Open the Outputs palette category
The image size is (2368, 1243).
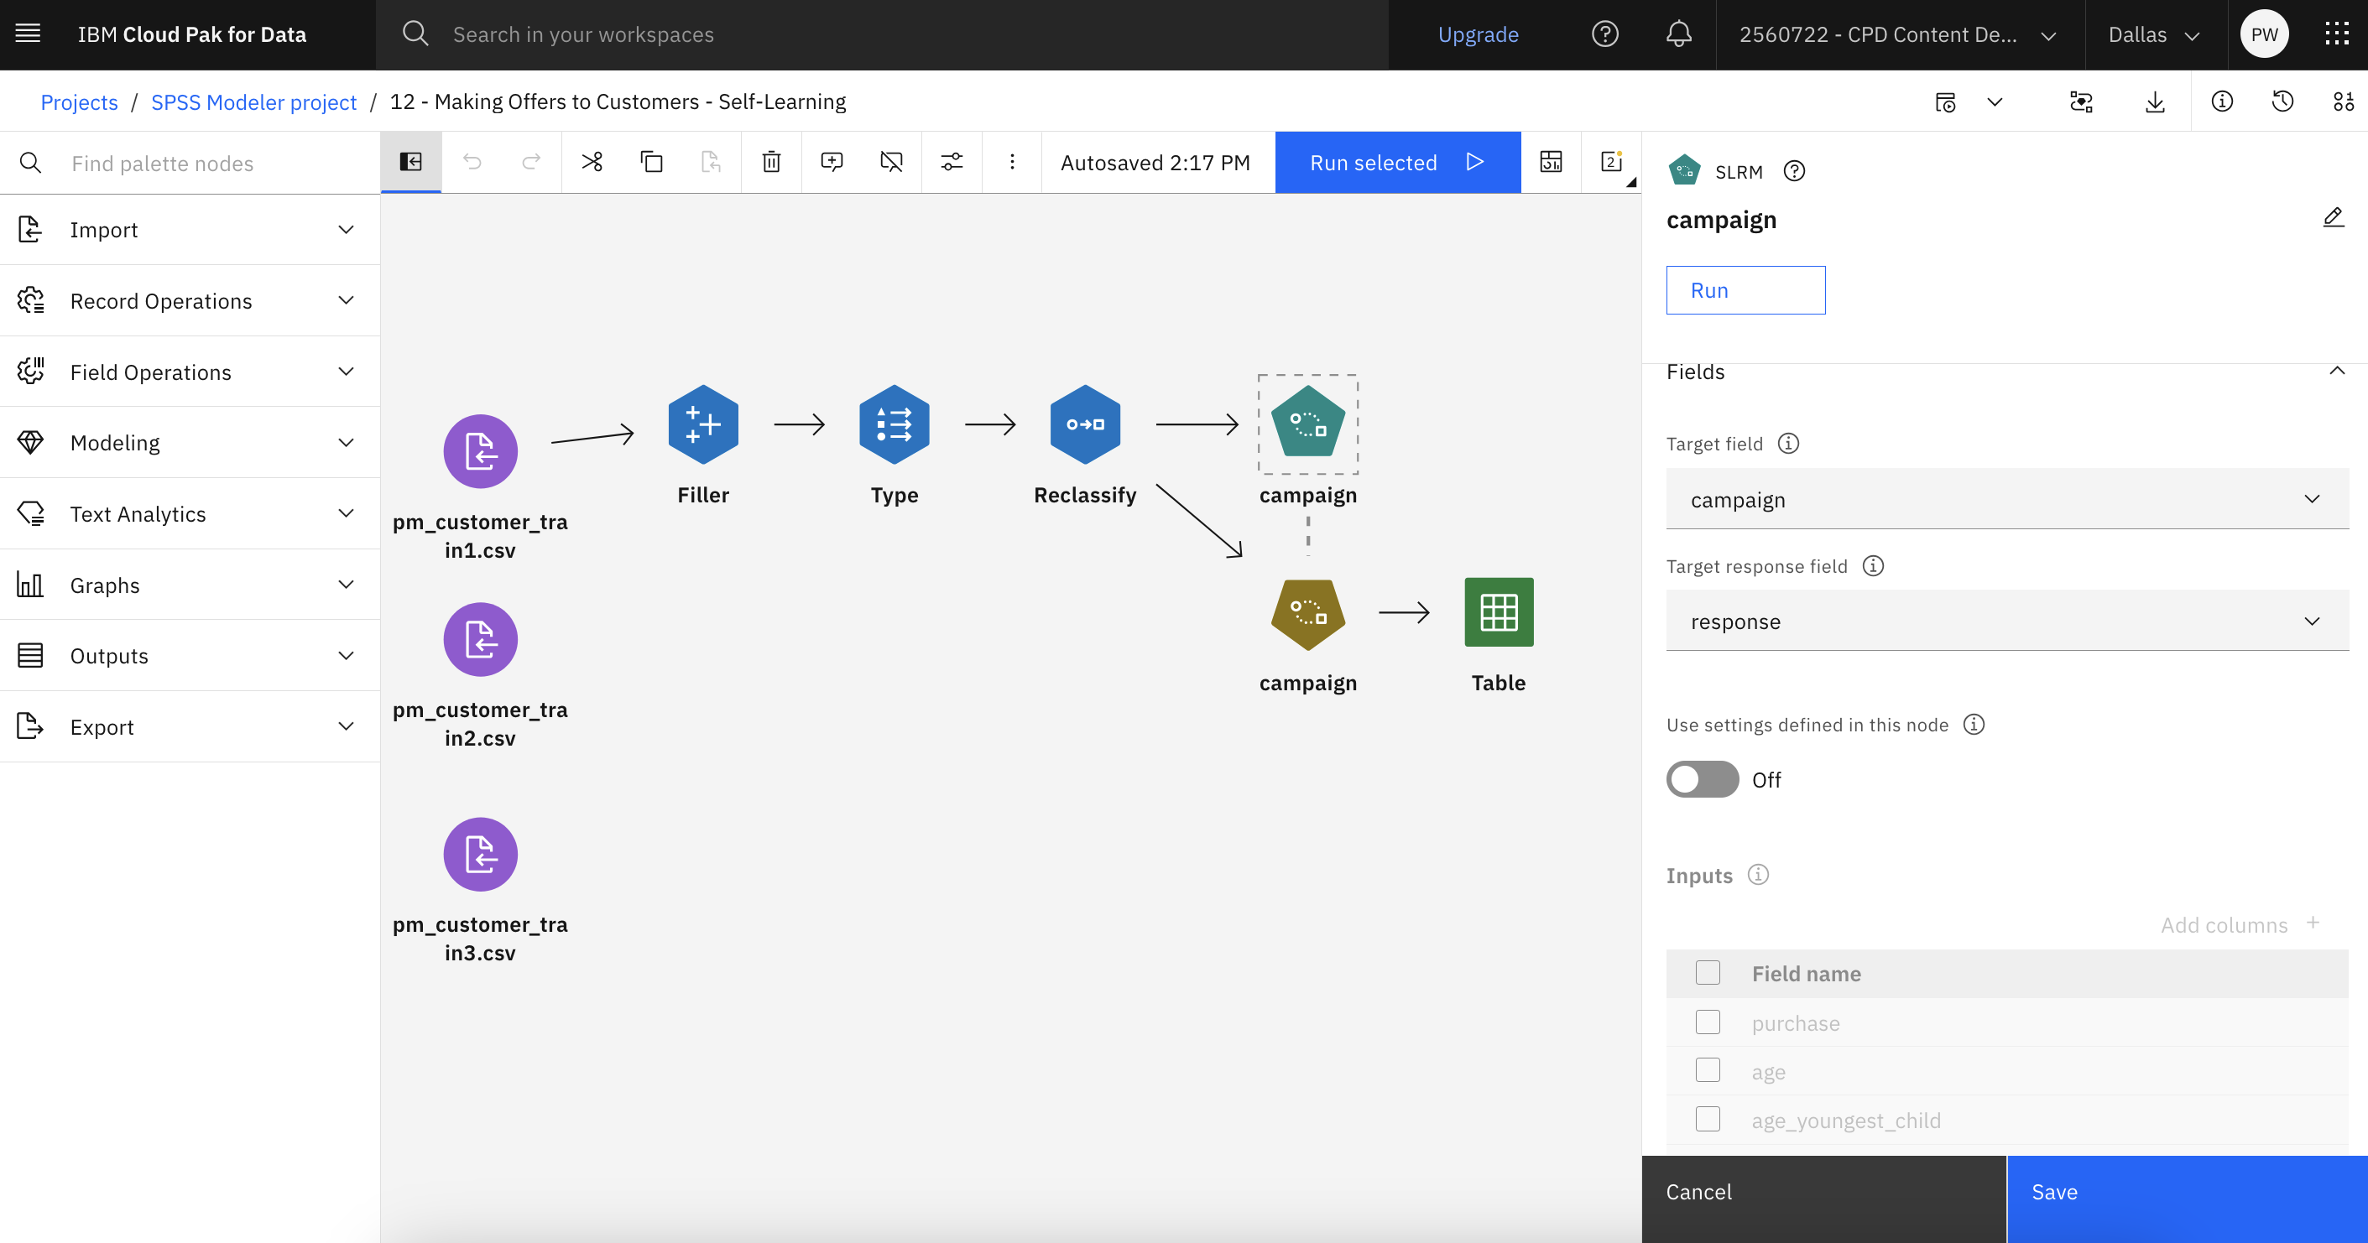click(x=190, y=656)
